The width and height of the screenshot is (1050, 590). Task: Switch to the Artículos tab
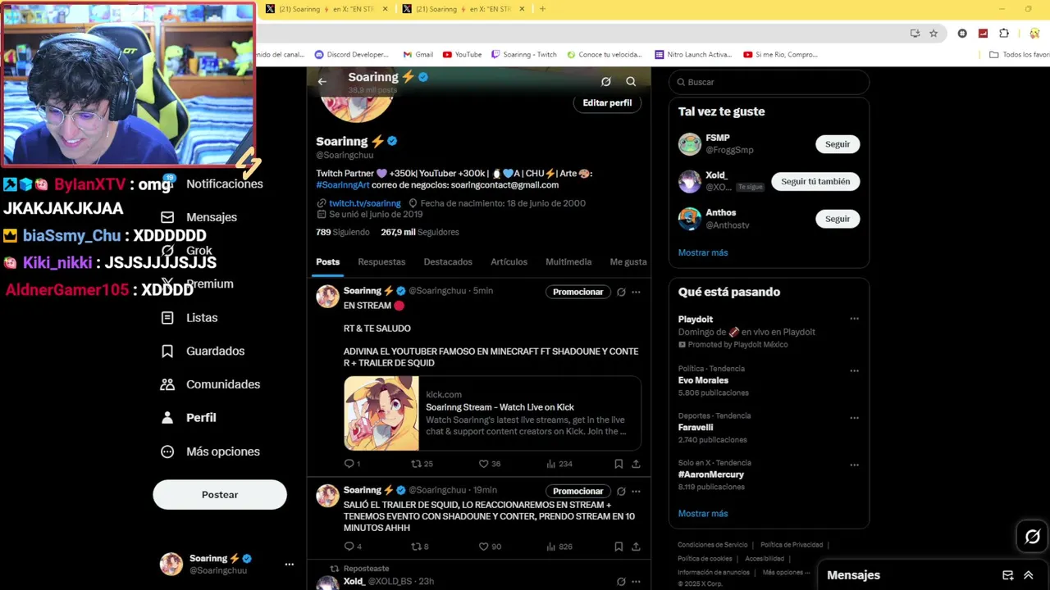509,262
